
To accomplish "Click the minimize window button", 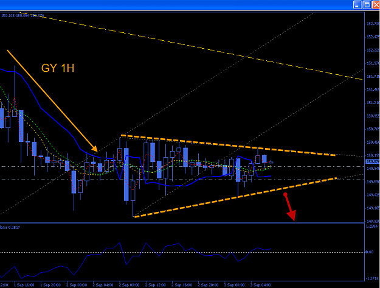I will click(358, 5).
